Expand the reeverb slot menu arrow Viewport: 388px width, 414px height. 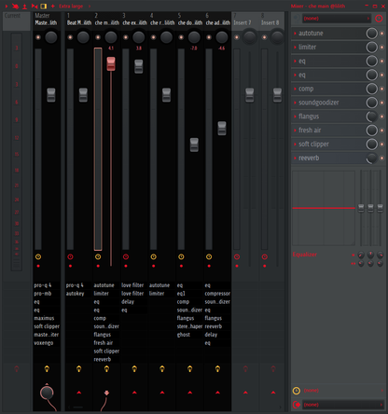tap(295, 158)
